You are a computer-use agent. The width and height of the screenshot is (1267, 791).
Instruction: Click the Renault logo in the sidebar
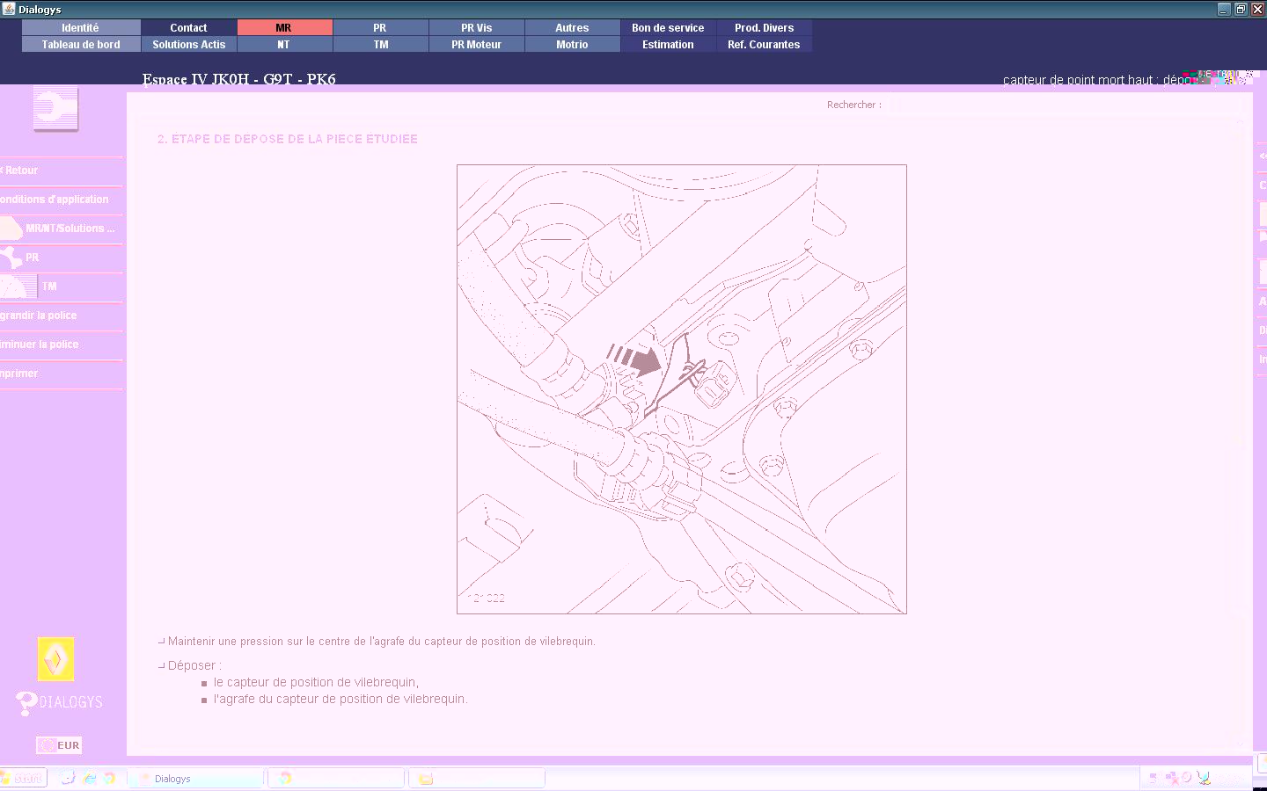pos(55,659)
